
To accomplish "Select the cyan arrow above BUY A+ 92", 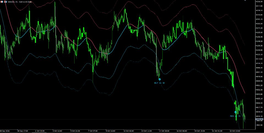I will (x=159, y=80).
